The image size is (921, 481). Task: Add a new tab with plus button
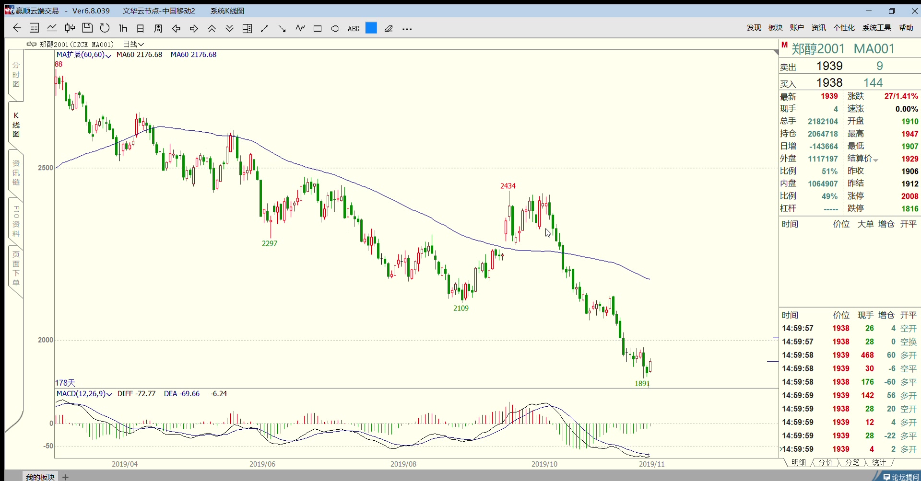pos(66,477)
